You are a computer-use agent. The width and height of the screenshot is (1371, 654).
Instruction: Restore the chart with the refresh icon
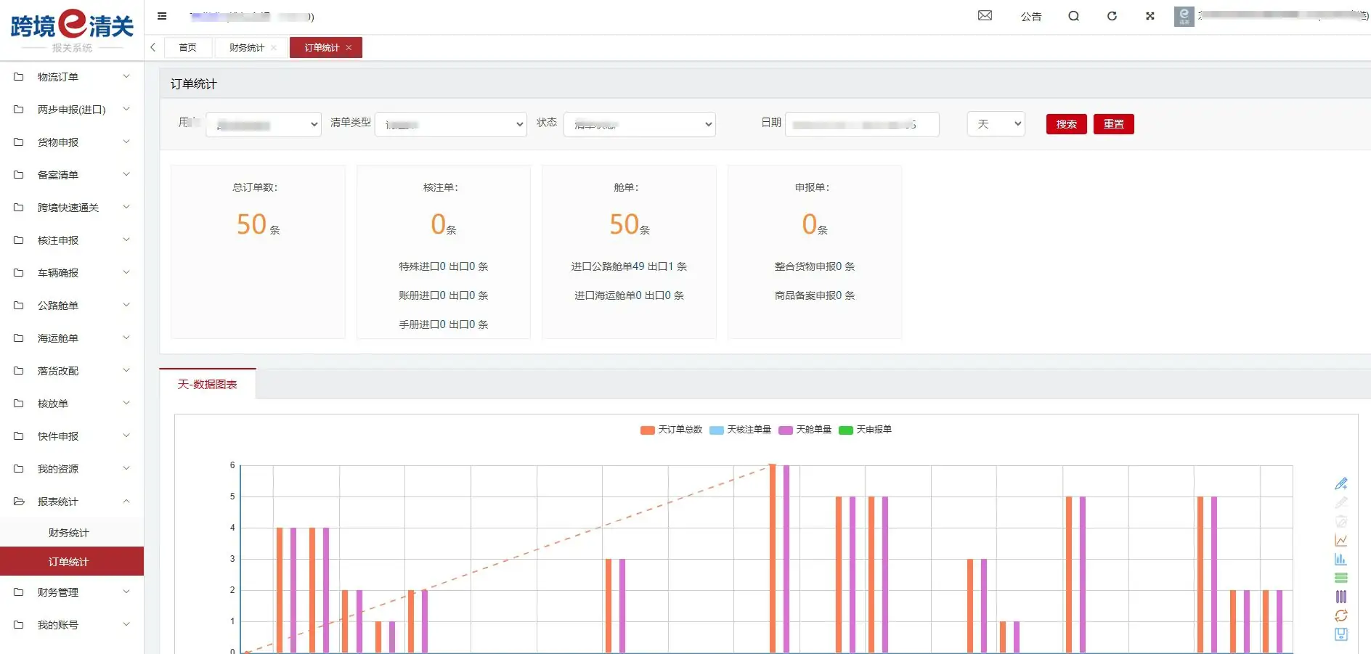(x=1341, y=615)
